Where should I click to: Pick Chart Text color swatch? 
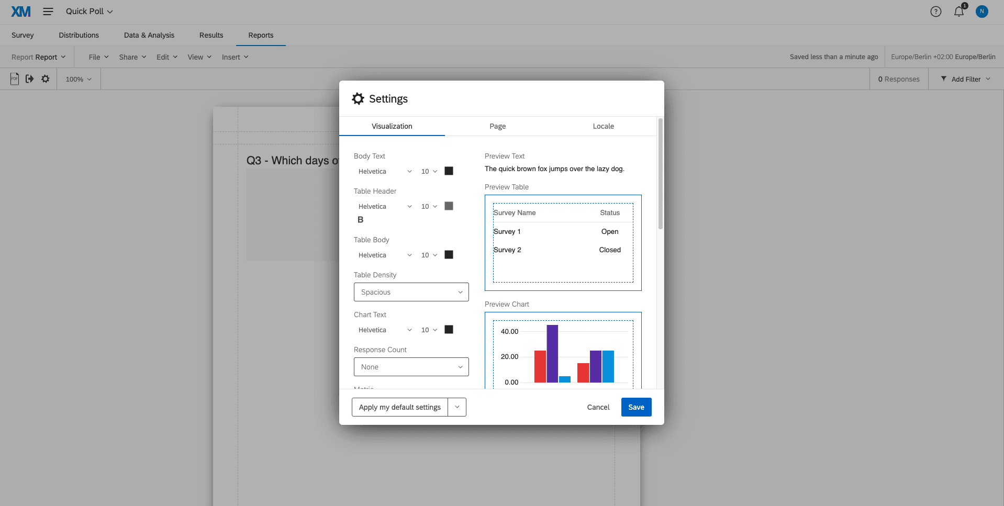[x=449, y=330]
